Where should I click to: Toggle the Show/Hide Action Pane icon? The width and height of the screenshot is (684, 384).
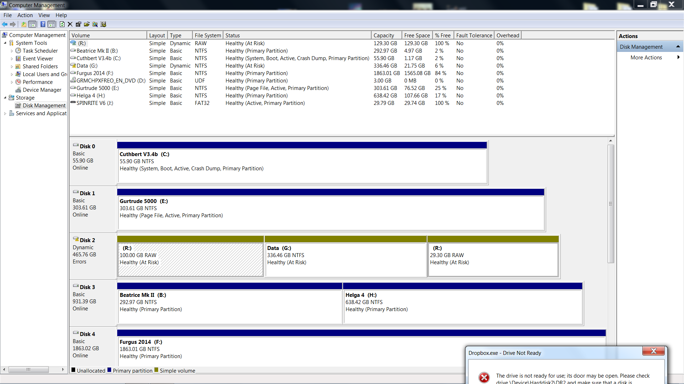(52, 24)
